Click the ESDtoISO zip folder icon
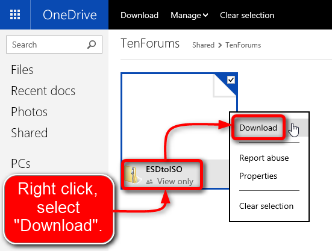This screenshot has width=332, height=251. 132,175
